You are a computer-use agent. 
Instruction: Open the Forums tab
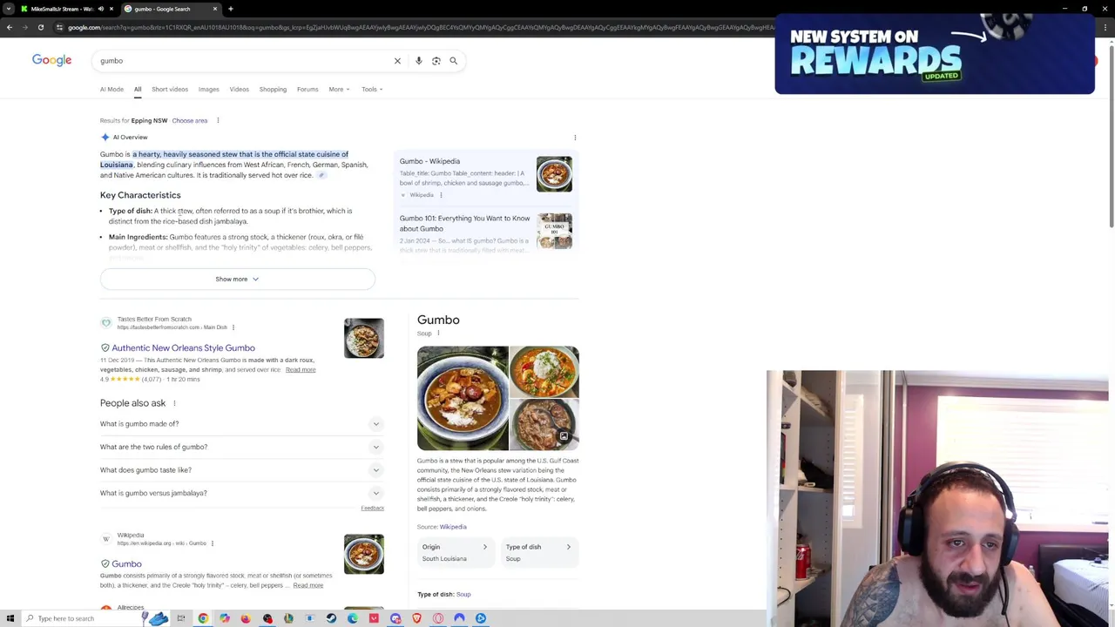(x=307, y=89)
